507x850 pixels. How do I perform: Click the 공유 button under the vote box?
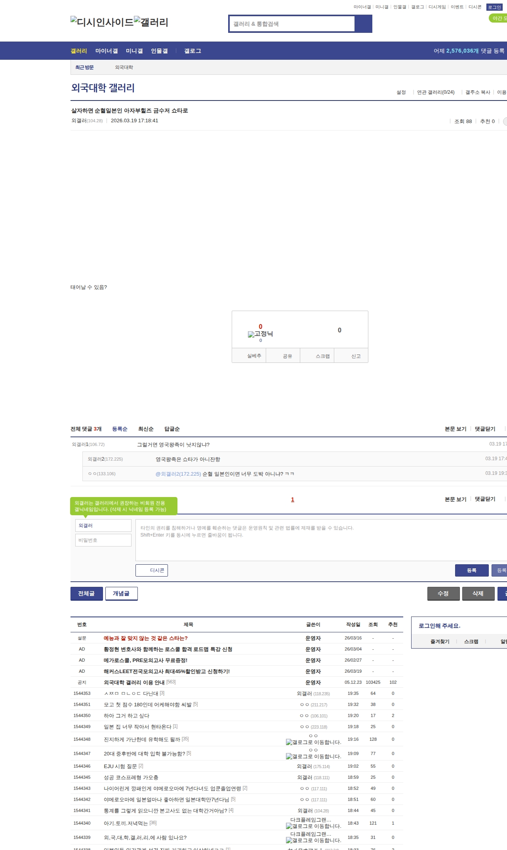pyautogui.click(x=283, y=356)
